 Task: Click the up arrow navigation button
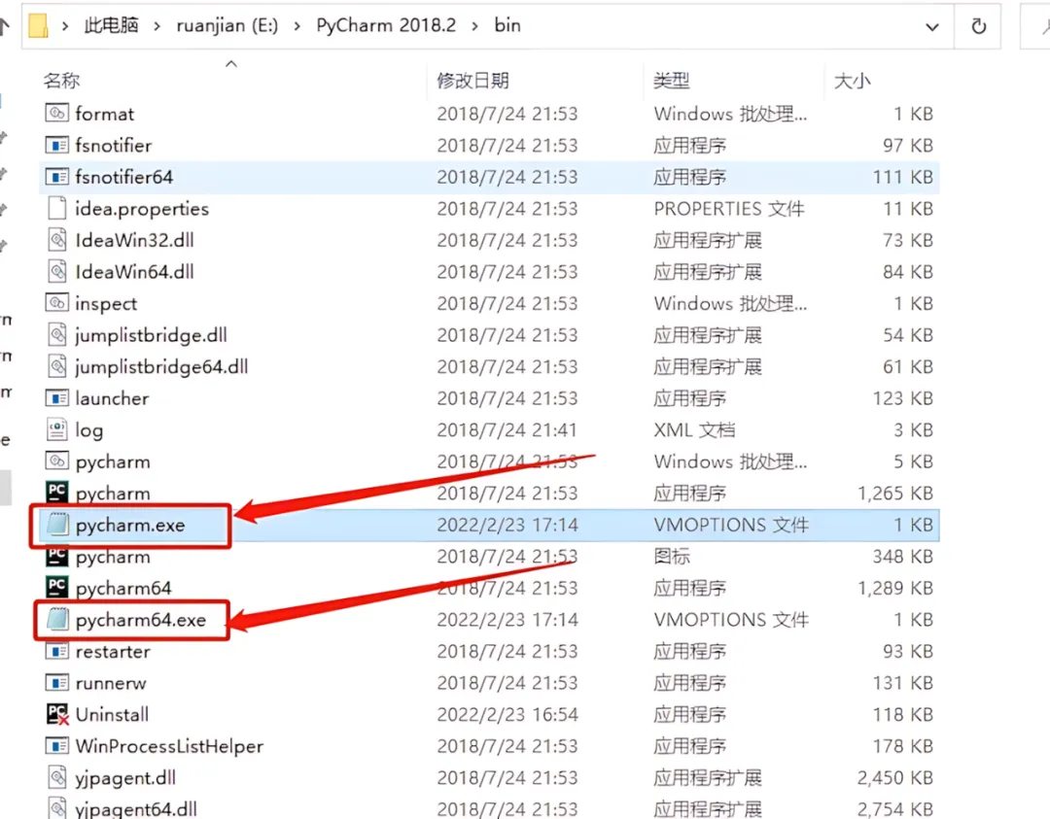(4, 26)
